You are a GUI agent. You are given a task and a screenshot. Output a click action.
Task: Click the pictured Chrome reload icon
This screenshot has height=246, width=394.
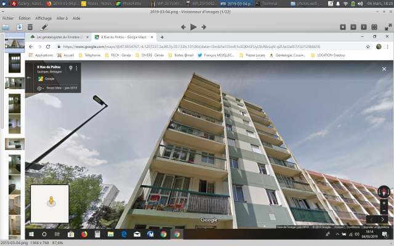tap(48, 47)
